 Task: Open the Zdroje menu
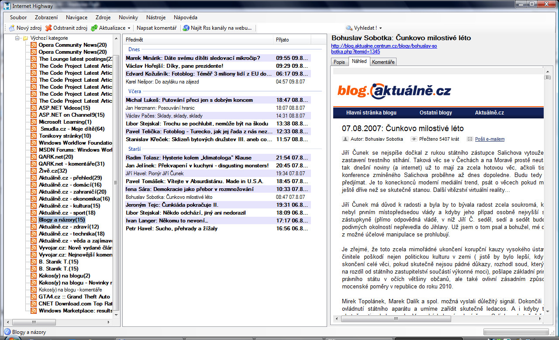click(103, 17)
